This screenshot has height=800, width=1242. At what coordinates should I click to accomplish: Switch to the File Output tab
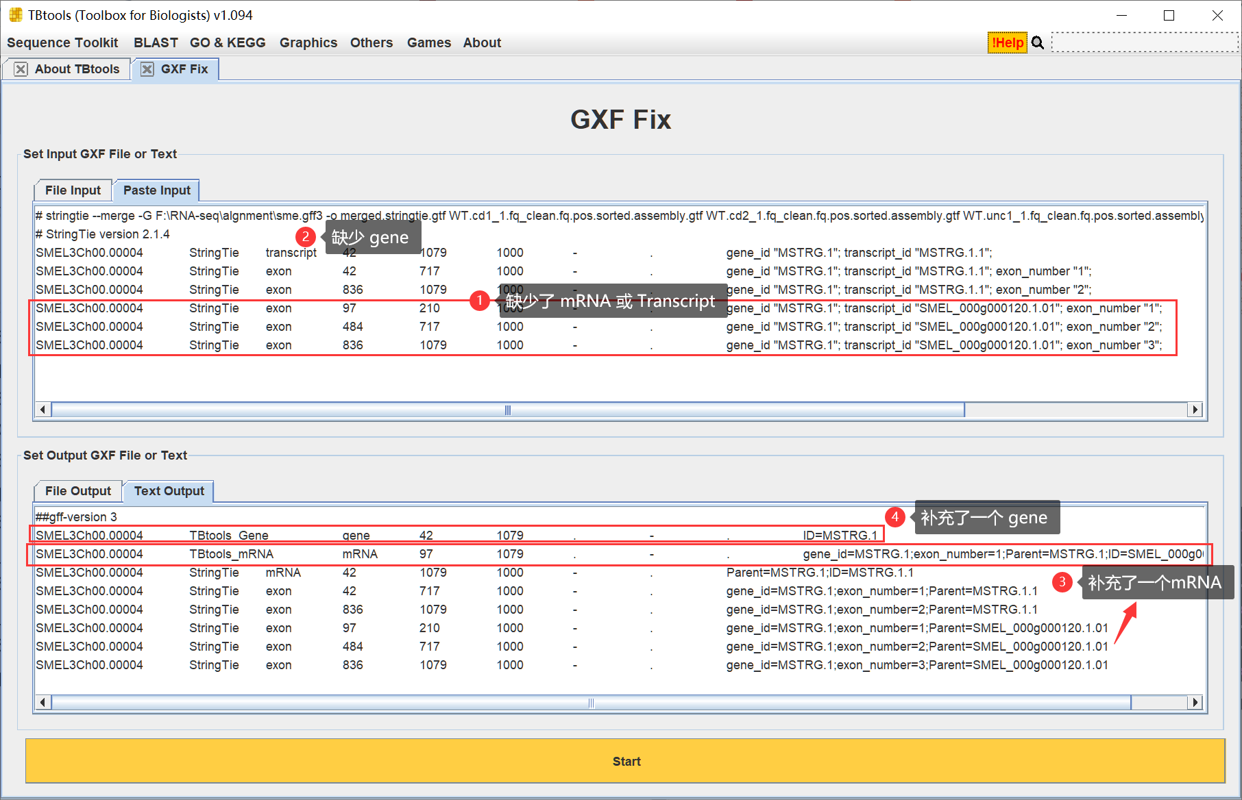point(77,490)
